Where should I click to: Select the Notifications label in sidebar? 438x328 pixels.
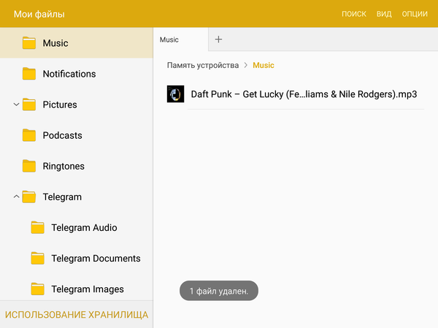(x=69, y=74)
